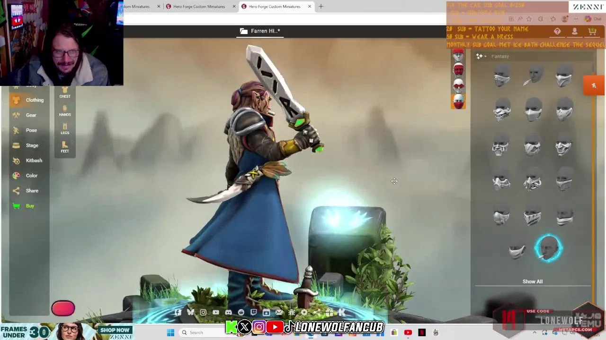This screenshot has height=340, width=606.
Task: Choose the red cap headwear slot icon
Action: point(458,56)
